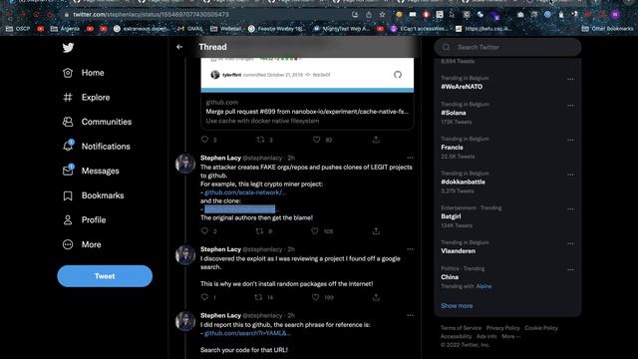Open the #dokkanbattle trend
The height and width of the screenshot is (359, 638).
point(463,181)
